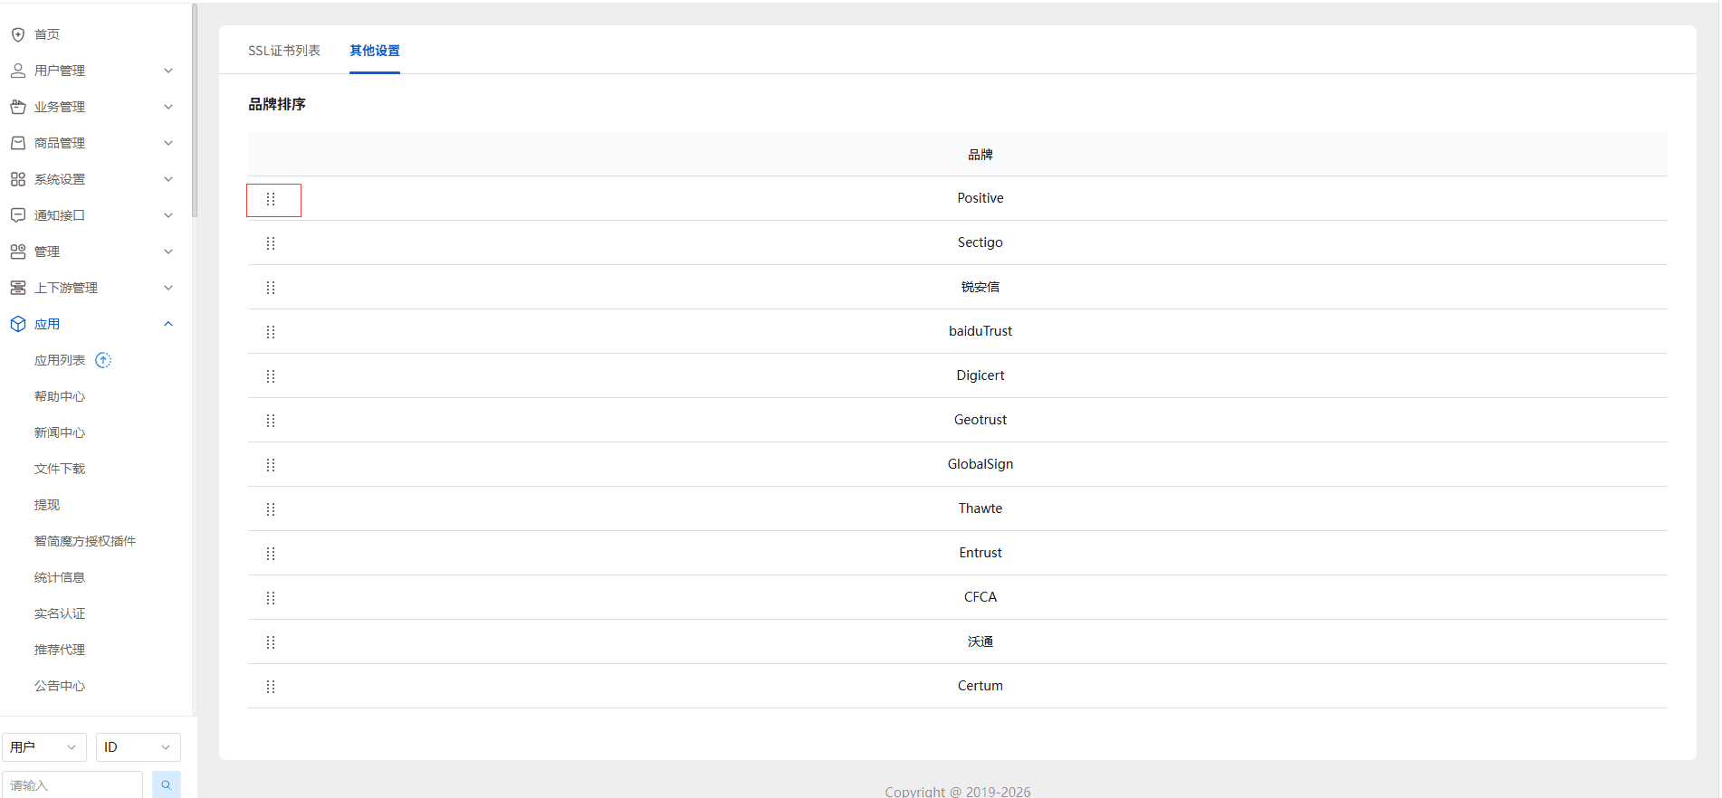Select the 其他设置 tab

tap(375, 51)
